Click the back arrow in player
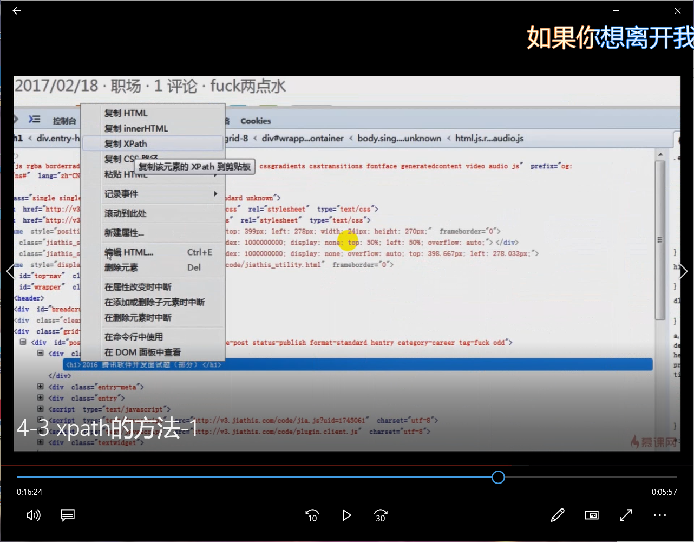Viewport: 694px width, 542px height. 17,11
